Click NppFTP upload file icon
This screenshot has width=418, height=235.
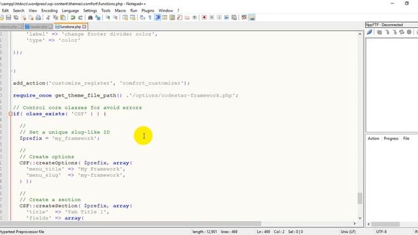point(394,32)
